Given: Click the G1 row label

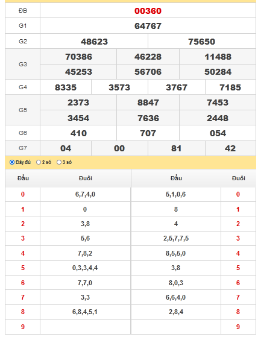Looking at the screenshot, I should 23,26.
